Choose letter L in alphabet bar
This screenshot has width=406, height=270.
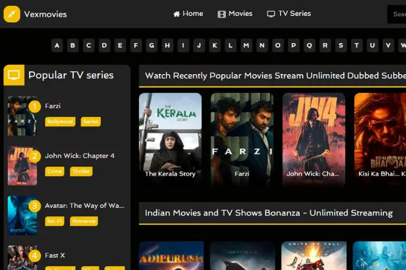pyautogui.click(x=231, y=45)
